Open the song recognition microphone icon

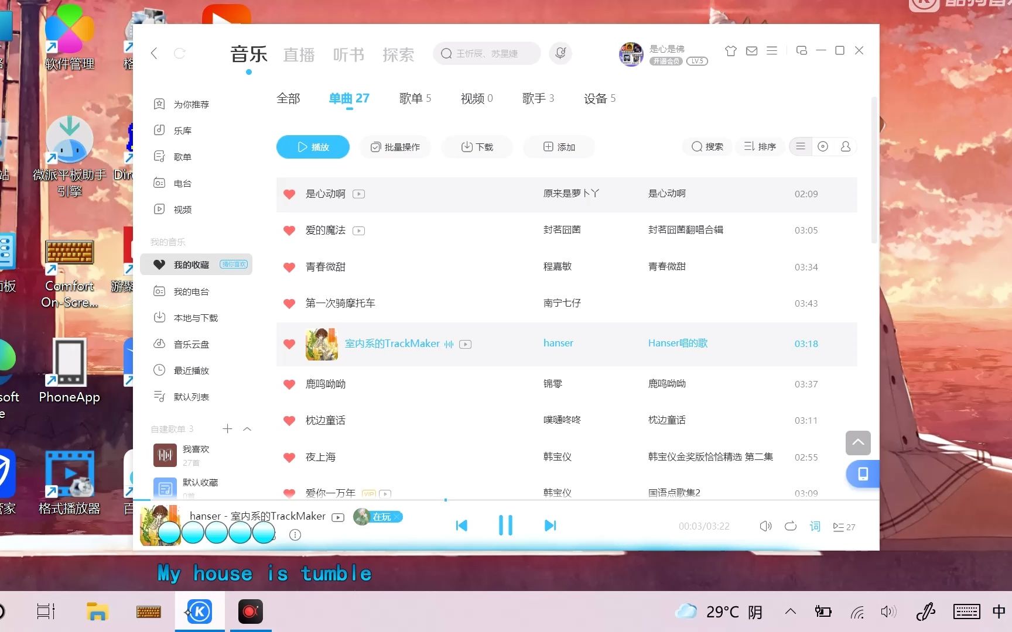[x=560, y=53]
